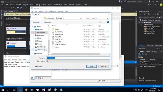
Task: Click the taskbar search magnifier icon
Action: tap(8, 90)
